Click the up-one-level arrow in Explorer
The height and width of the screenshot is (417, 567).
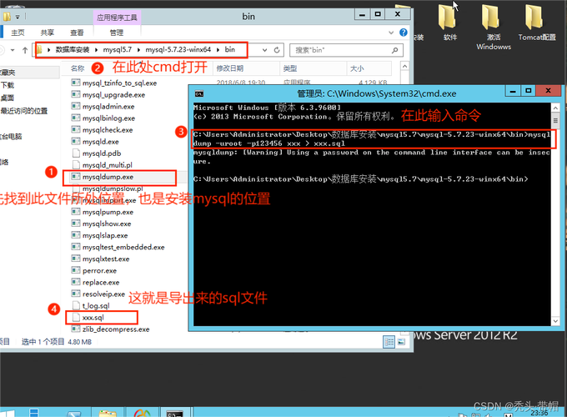[25, 50]
